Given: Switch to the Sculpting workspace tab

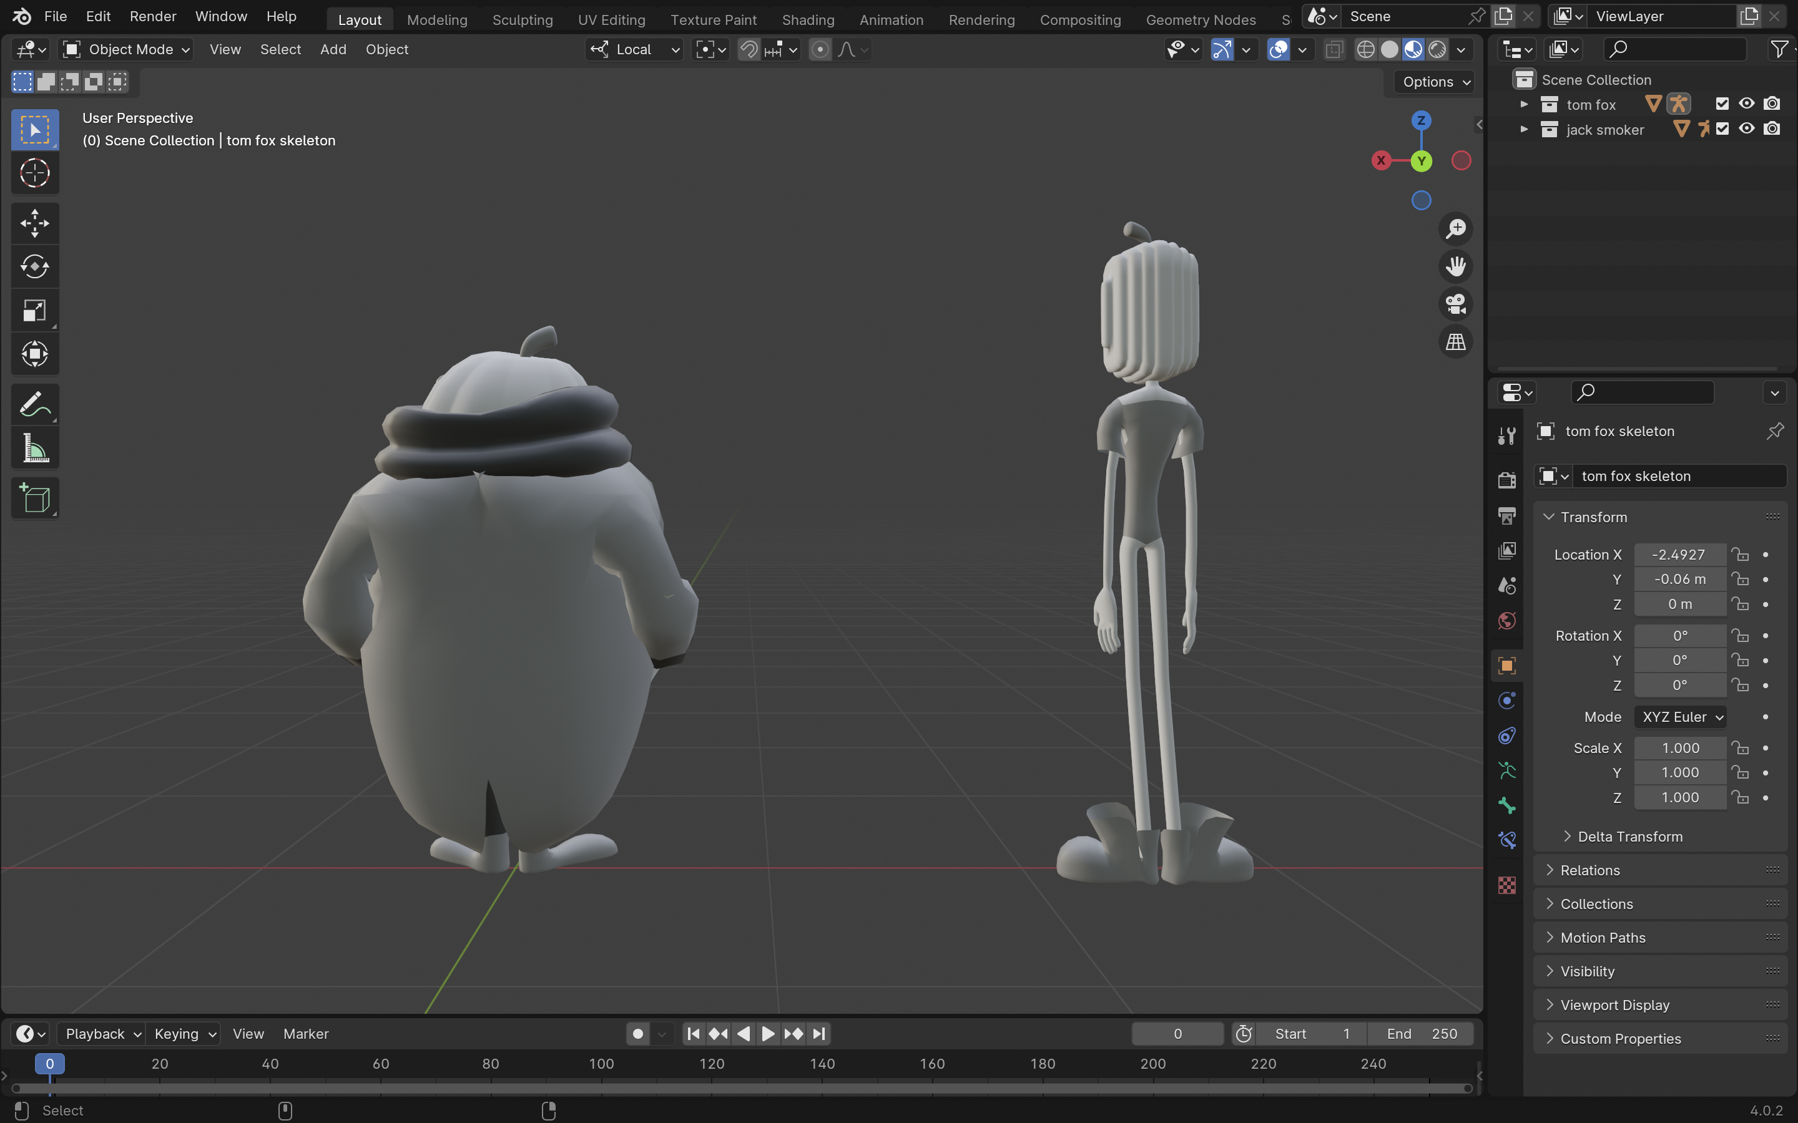Looking at the screenshot, I should (523, 19).
